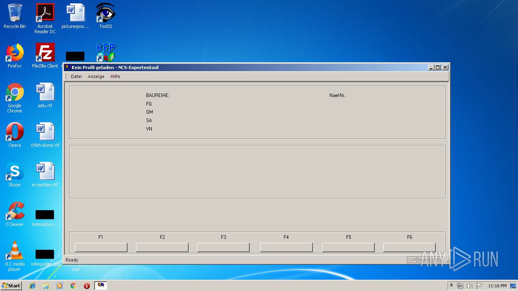Viewport: 518px width, 291px height.
Task: Click the taskbar clock 11:16 PM
Action: 497,286
